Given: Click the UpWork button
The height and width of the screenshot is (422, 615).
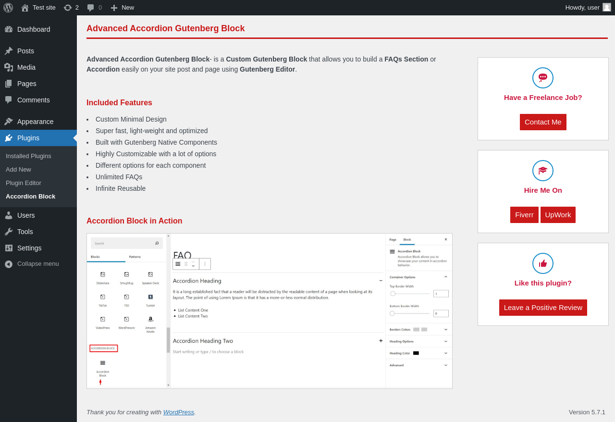Looking at the screenshot, I should click(558, 215).
